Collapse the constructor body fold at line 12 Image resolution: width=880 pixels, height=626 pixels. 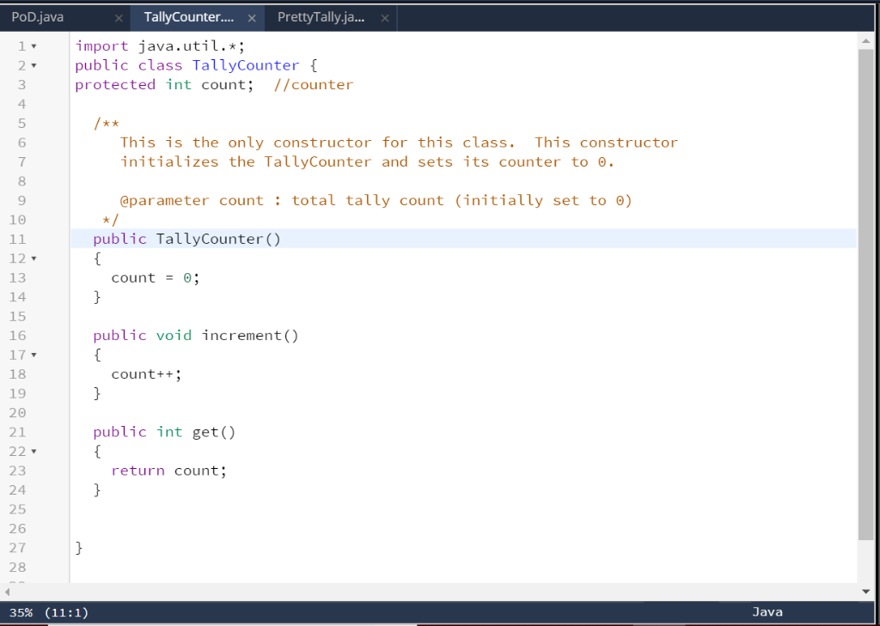point(32,258)
